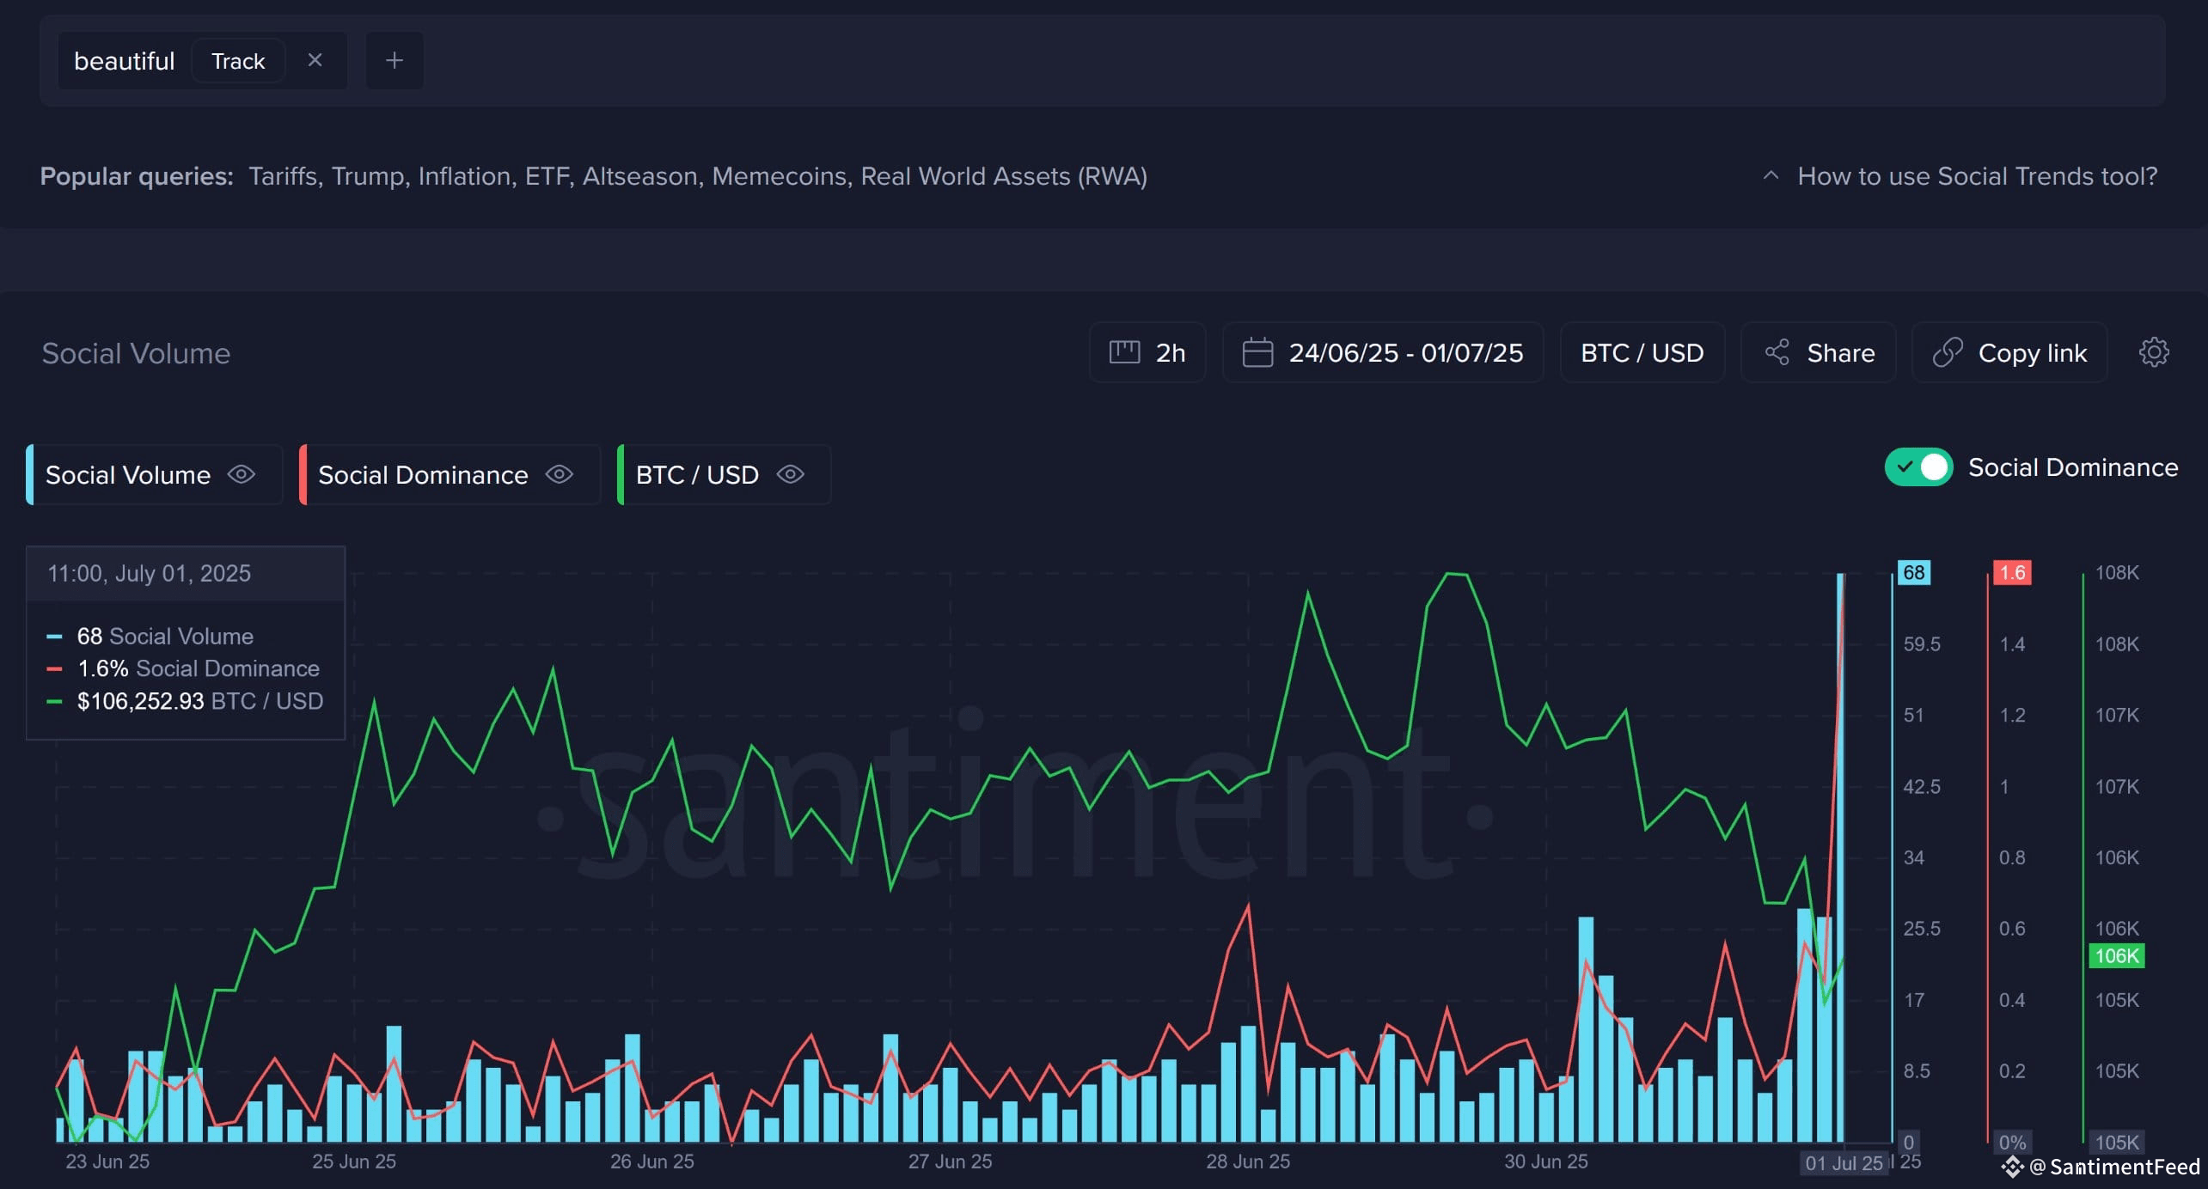Click the Santiment logo watermark icon
The image size is (2208, 1189).
[2012, 1167]
